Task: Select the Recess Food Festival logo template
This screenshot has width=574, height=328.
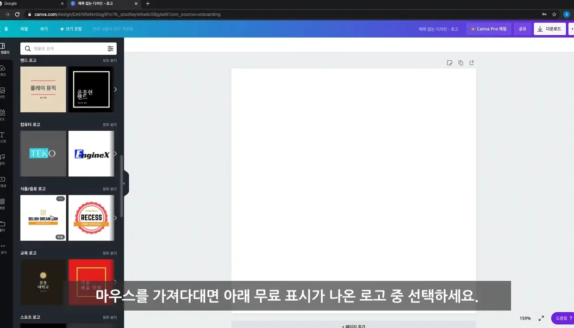Action: [x=91, y=218]
